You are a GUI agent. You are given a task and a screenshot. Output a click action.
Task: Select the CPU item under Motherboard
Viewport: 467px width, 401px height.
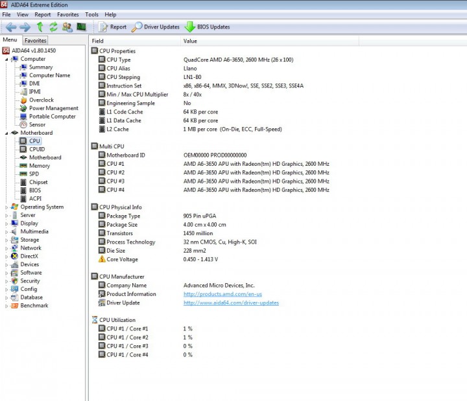(x=34, y=141)
